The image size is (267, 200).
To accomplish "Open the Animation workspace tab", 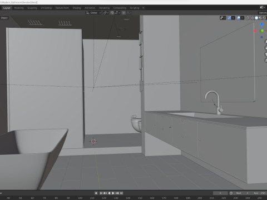I will point(90,8).
